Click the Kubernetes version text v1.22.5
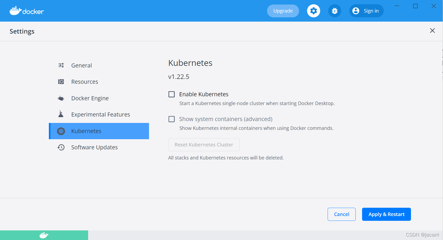443x240 pixels. point(179,77)
